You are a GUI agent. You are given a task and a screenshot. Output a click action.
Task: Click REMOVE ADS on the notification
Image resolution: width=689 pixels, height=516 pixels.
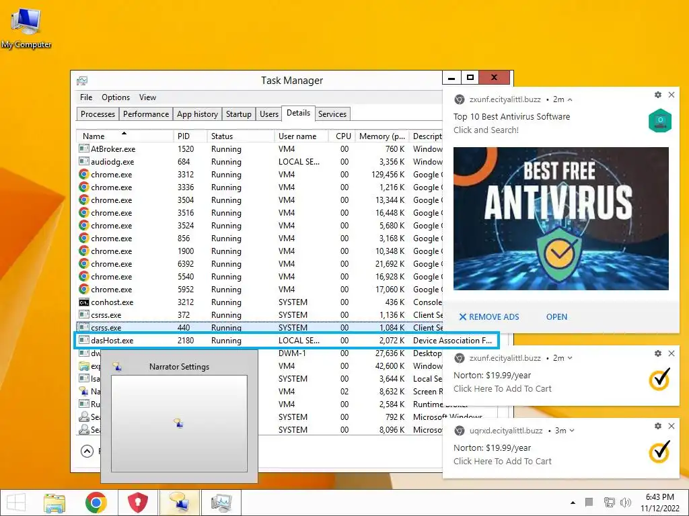pos(489,317)
